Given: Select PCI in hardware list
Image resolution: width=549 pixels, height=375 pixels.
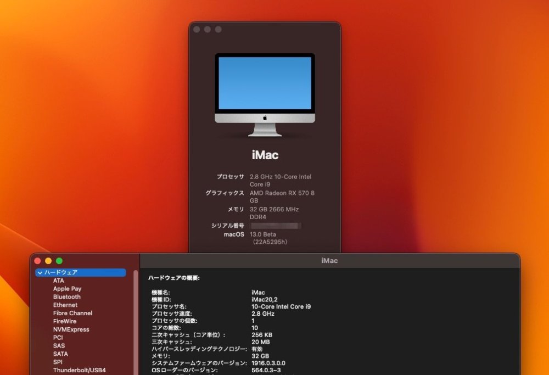Looking at the screenshot, I should pyautogui.click(x=58, y=338).
